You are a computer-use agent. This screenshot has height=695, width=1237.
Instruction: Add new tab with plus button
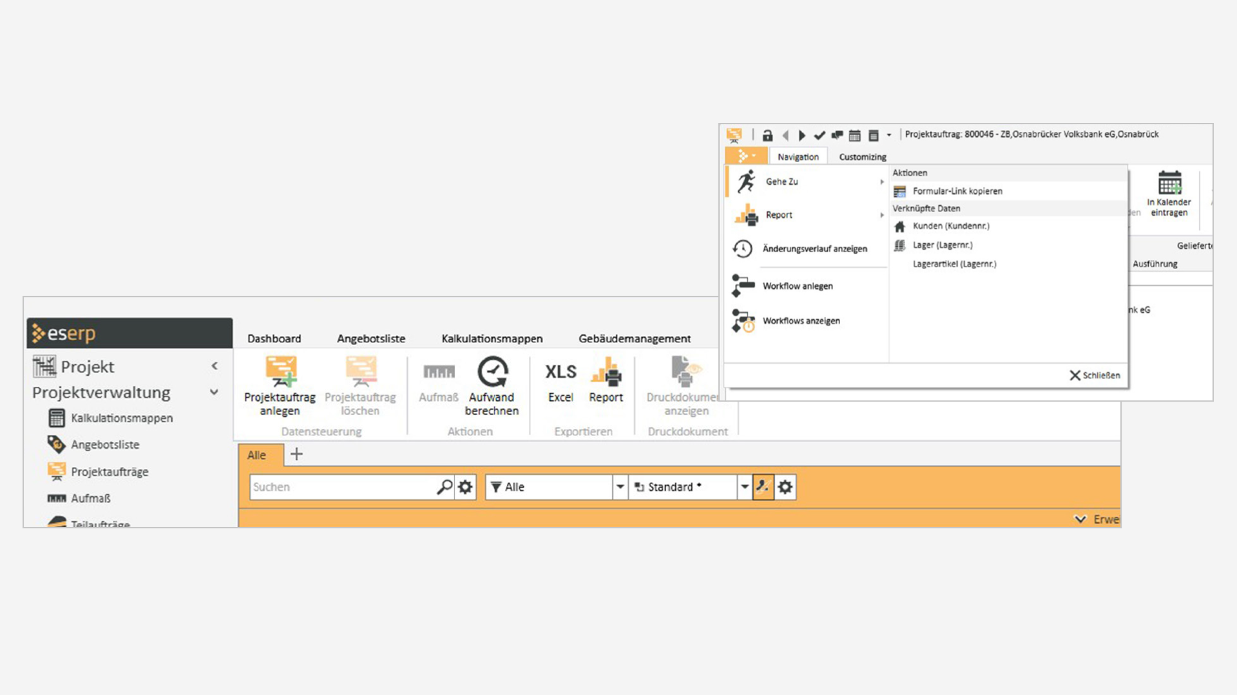(296, 454)
